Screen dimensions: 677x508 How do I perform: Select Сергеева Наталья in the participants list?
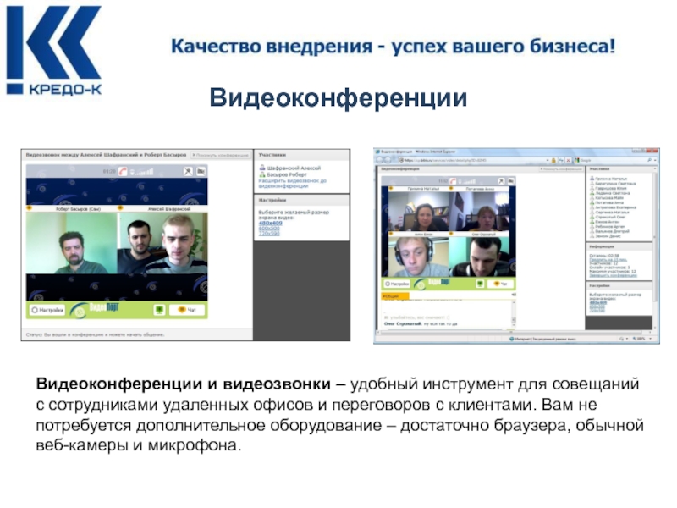[x=608, y=213]
